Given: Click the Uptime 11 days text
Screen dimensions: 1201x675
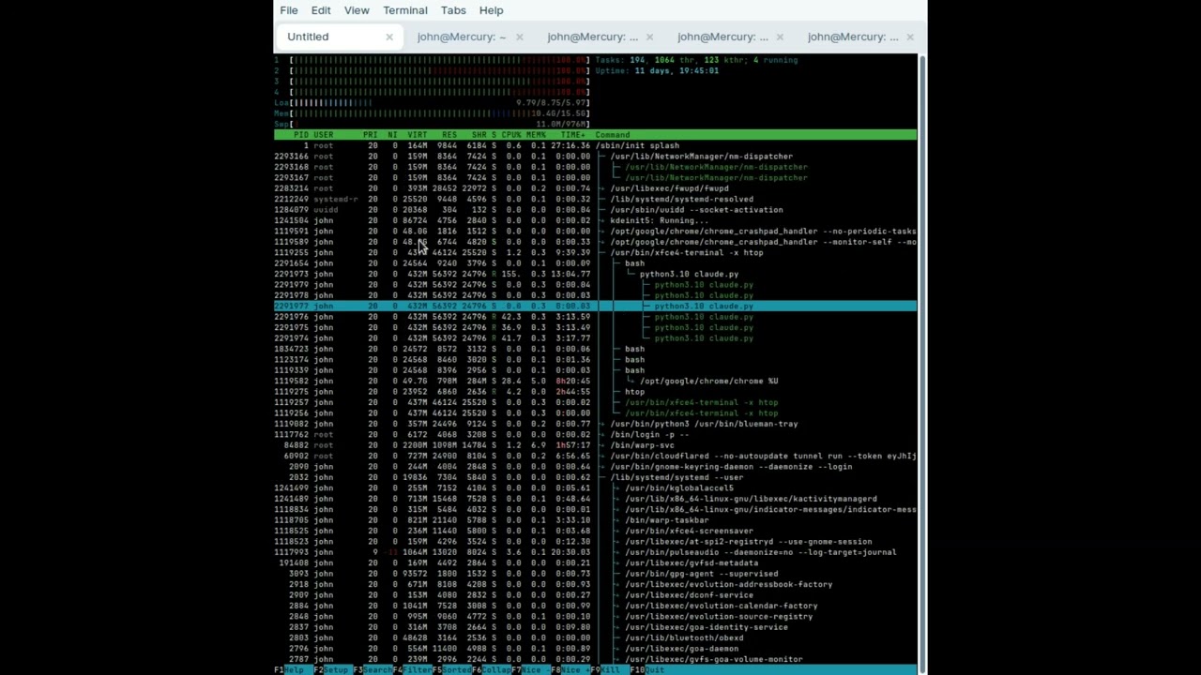Looking at the screenshot, I should tap(657, 70).
